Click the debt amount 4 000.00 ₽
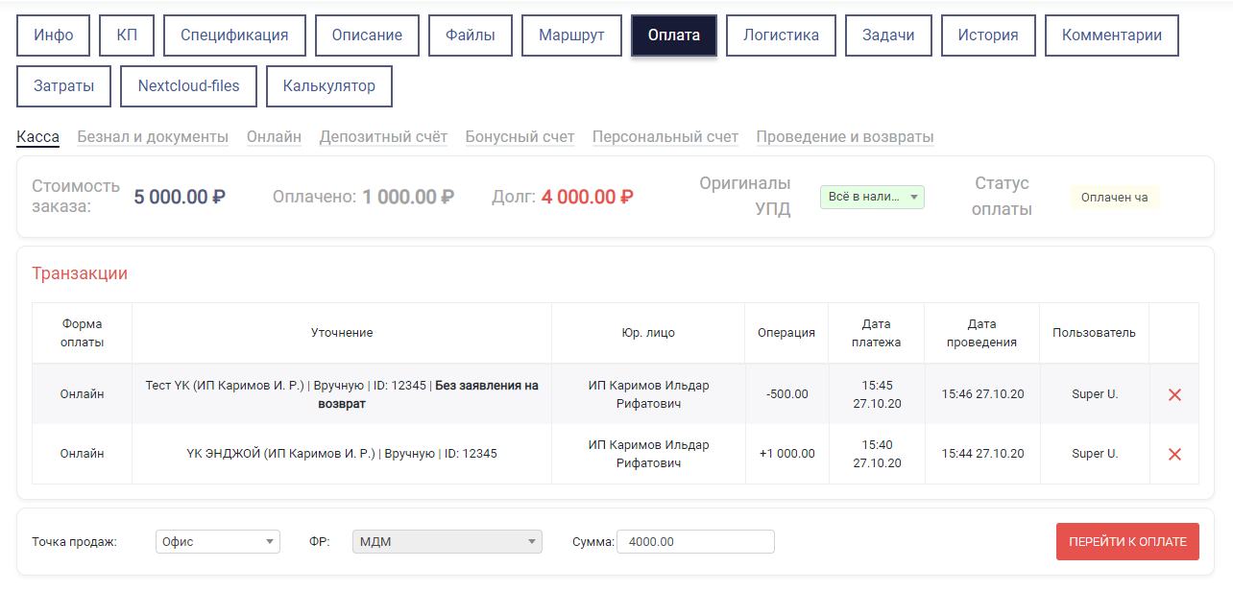The height and width of the screenshot is (591, 1233). (x=587, y=198)
